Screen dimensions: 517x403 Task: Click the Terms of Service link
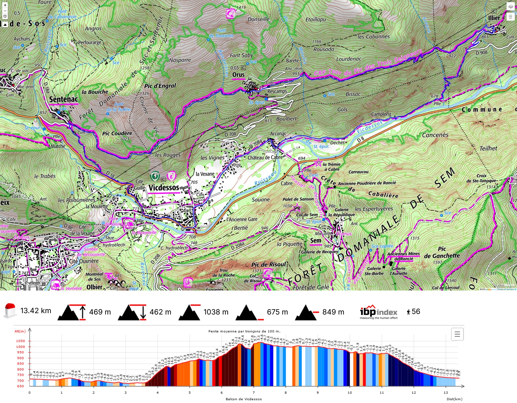tap(505, 289)
